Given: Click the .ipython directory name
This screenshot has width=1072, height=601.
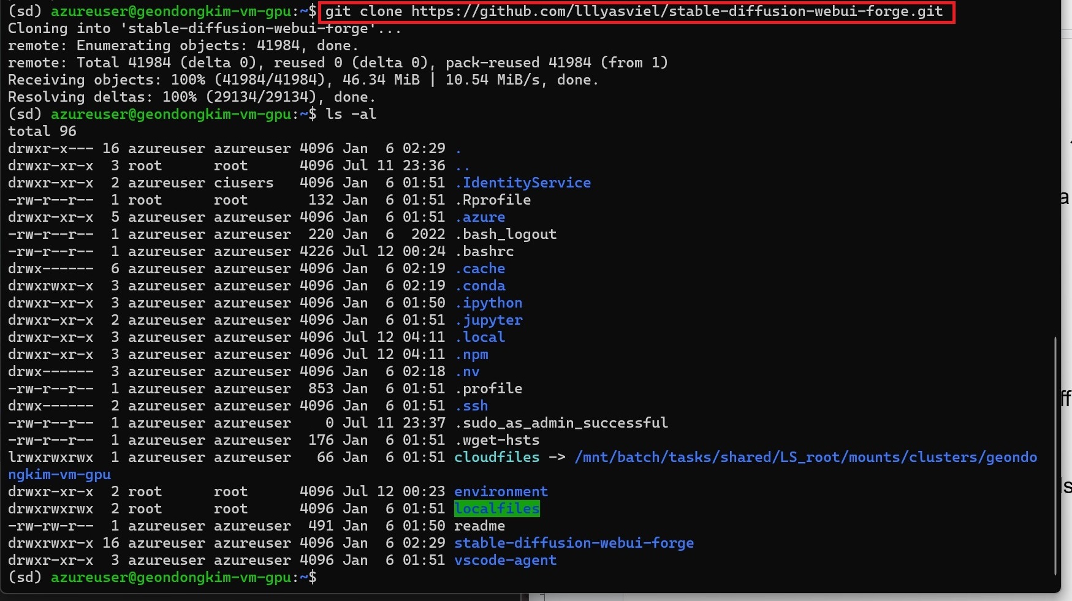Looking at the screenshot, I should click(x=489, y=303).
